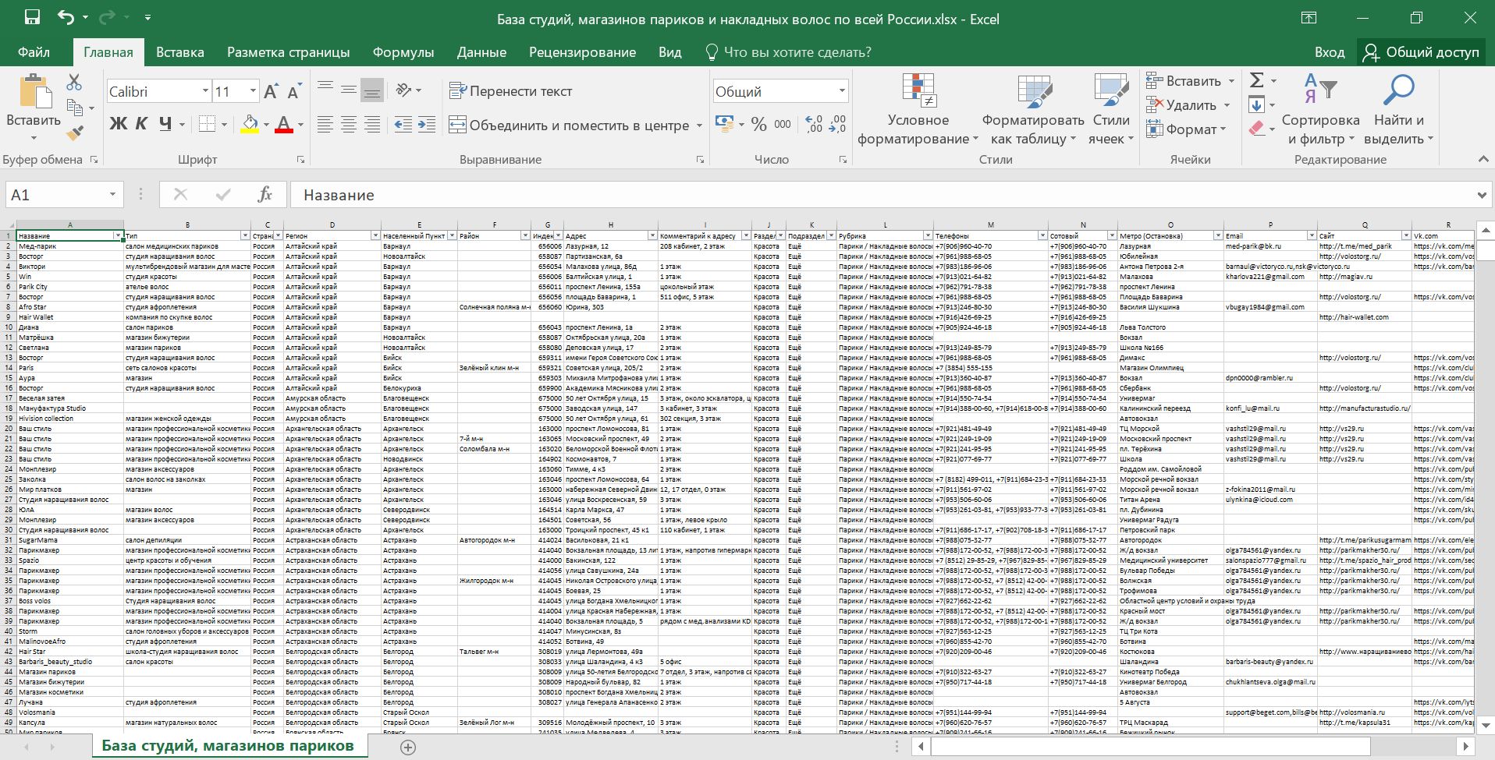Screen dimensions: 1495x760
Task: Toggle Bold formatting
Action: [118, 124]
